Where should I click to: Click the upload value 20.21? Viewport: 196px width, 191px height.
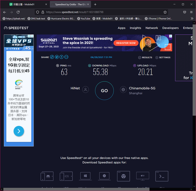click(145, 72)
